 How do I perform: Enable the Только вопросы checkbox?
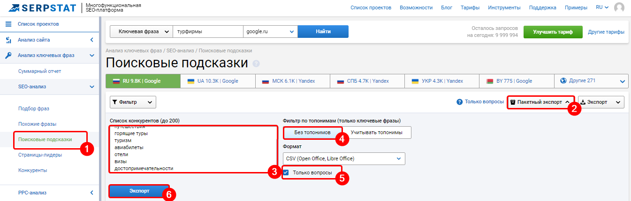click(286, 172)
